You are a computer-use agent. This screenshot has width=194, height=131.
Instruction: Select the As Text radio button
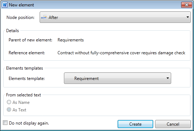pos(9,110)
